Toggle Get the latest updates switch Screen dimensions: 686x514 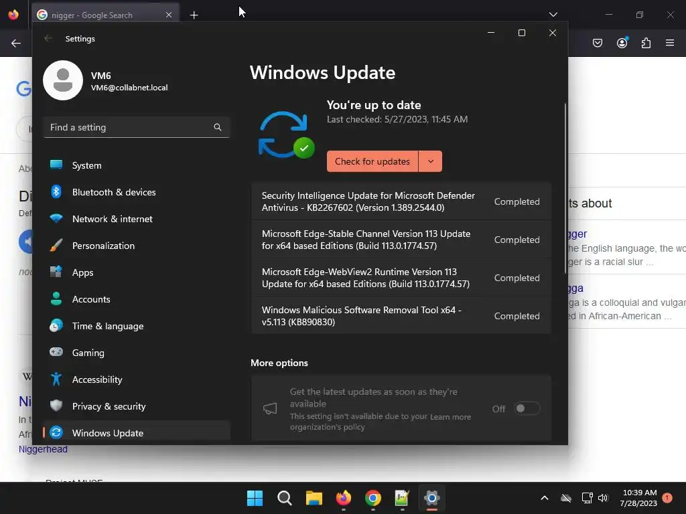click(x=527, y=409)
